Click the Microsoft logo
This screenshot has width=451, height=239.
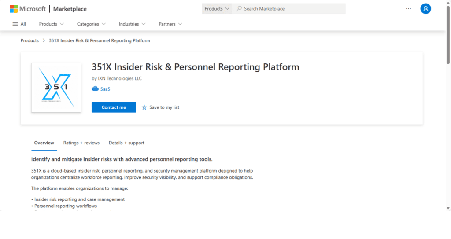pos(28,9)
